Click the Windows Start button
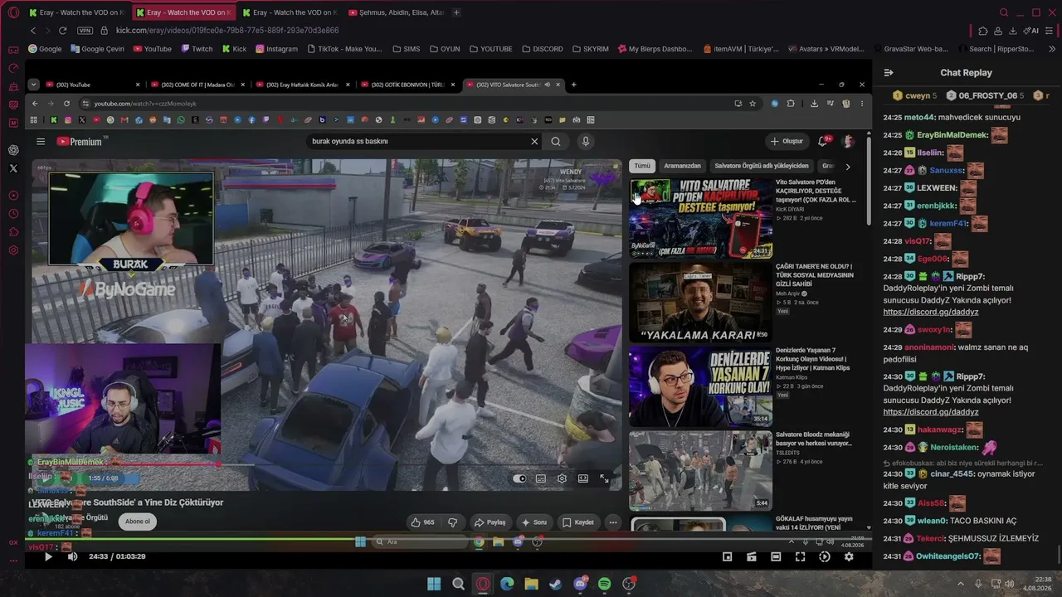The height and width of the screenshot is (597, 1062). [434, 584]
